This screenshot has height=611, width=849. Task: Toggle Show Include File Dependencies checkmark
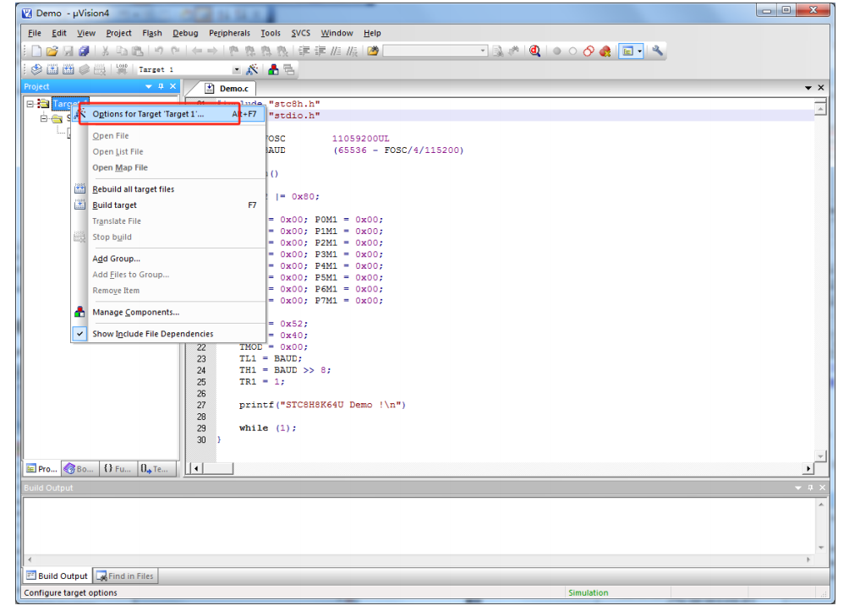coord(79,333)
